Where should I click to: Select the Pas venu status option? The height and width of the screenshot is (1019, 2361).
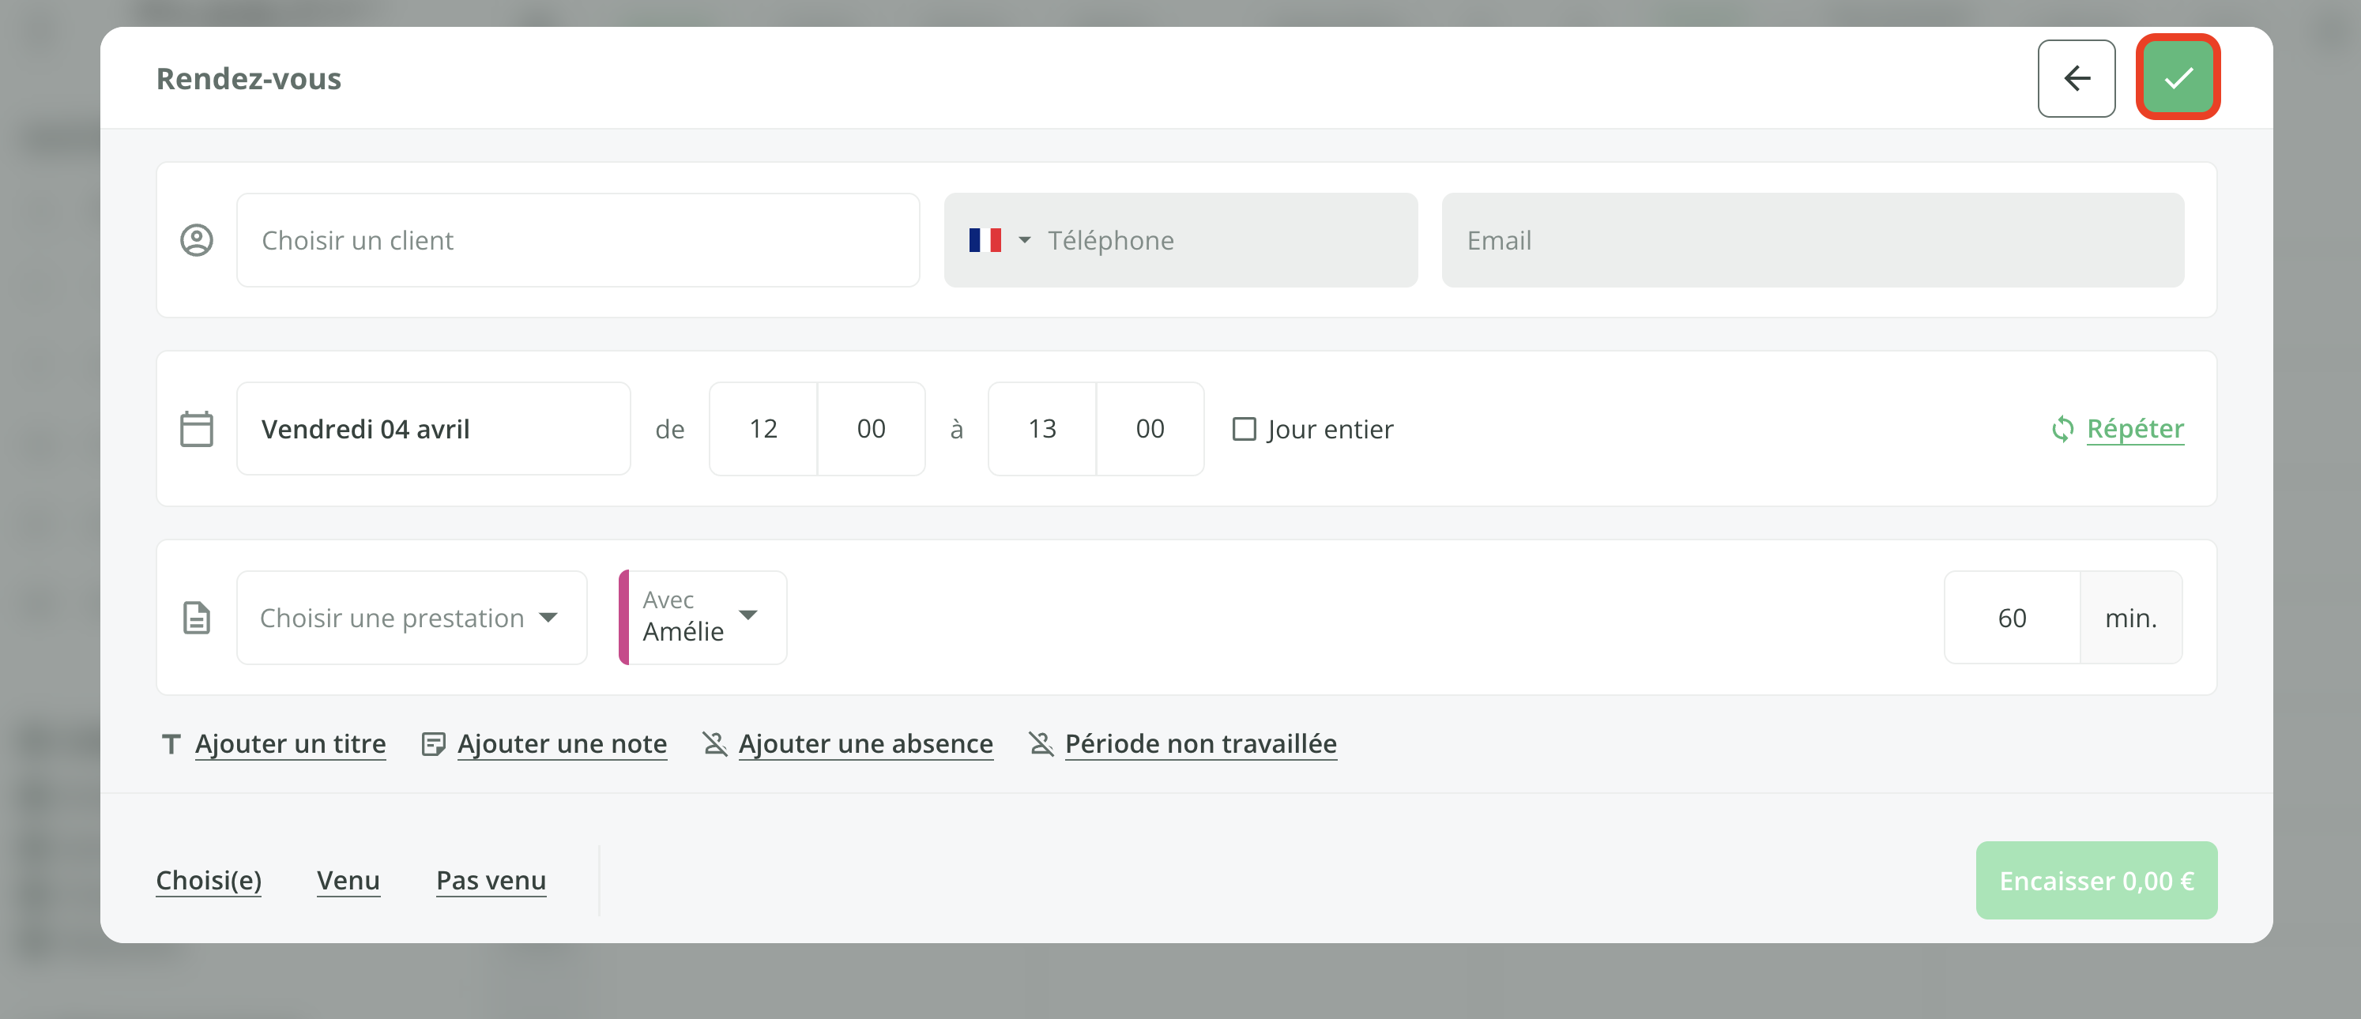click(491, 881)
